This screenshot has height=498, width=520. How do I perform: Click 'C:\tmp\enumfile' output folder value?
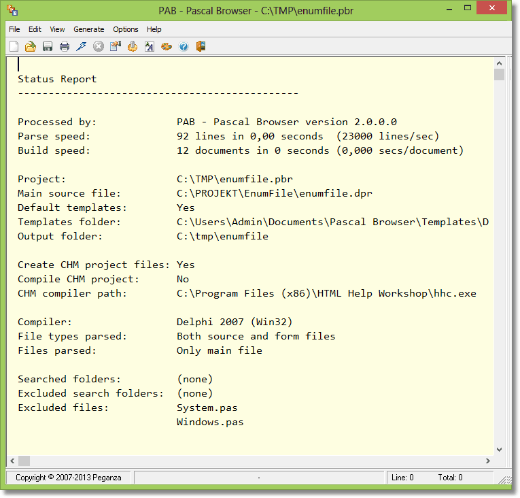pyautogui.click(x=222, y=236)
